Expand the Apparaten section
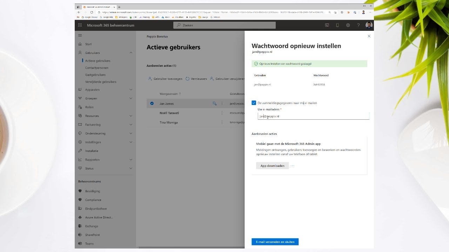This screenshot has width=449, height=252. click(x=131, y=90)
